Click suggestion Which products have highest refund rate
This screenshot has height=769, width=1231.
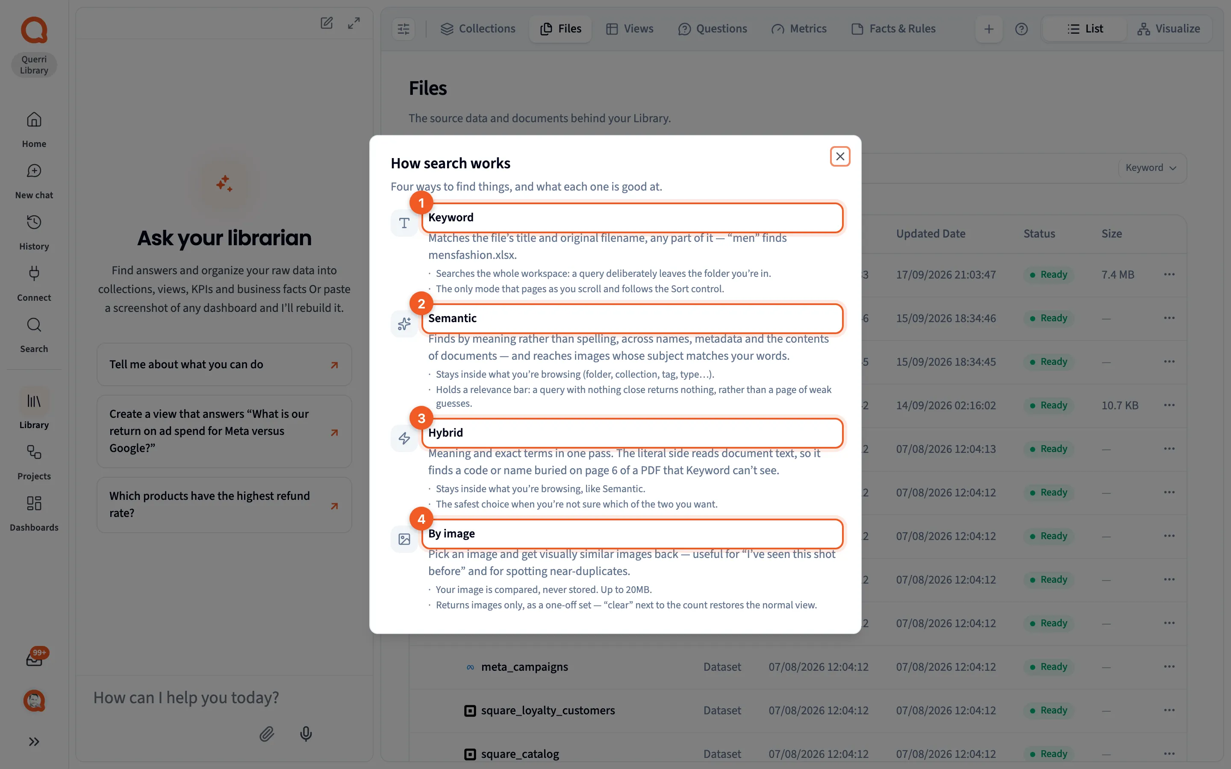pos(224,505)
